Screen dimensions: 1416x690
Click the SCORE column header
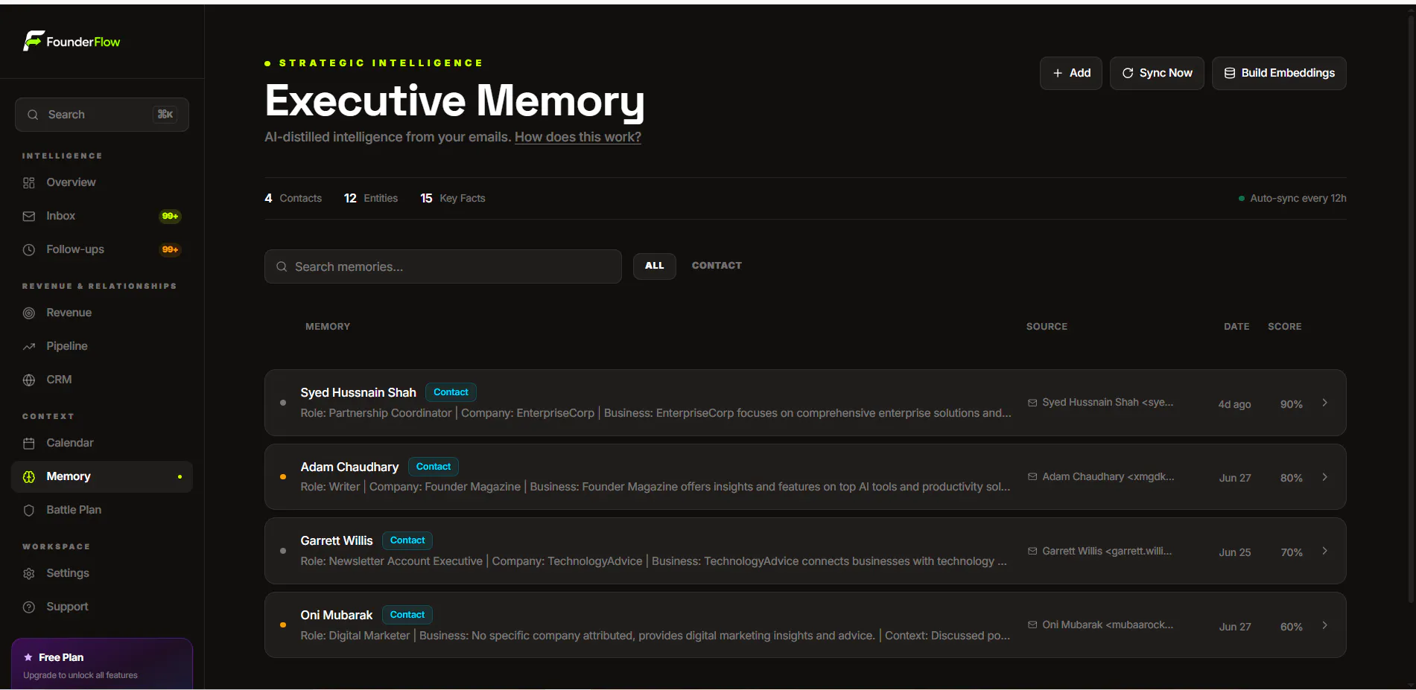(1285, 327)
